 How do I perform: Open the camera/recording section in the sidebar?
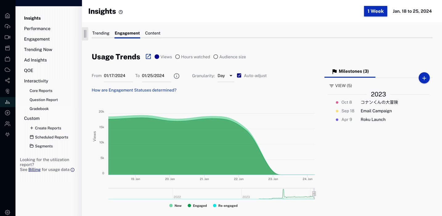point(7,37)
